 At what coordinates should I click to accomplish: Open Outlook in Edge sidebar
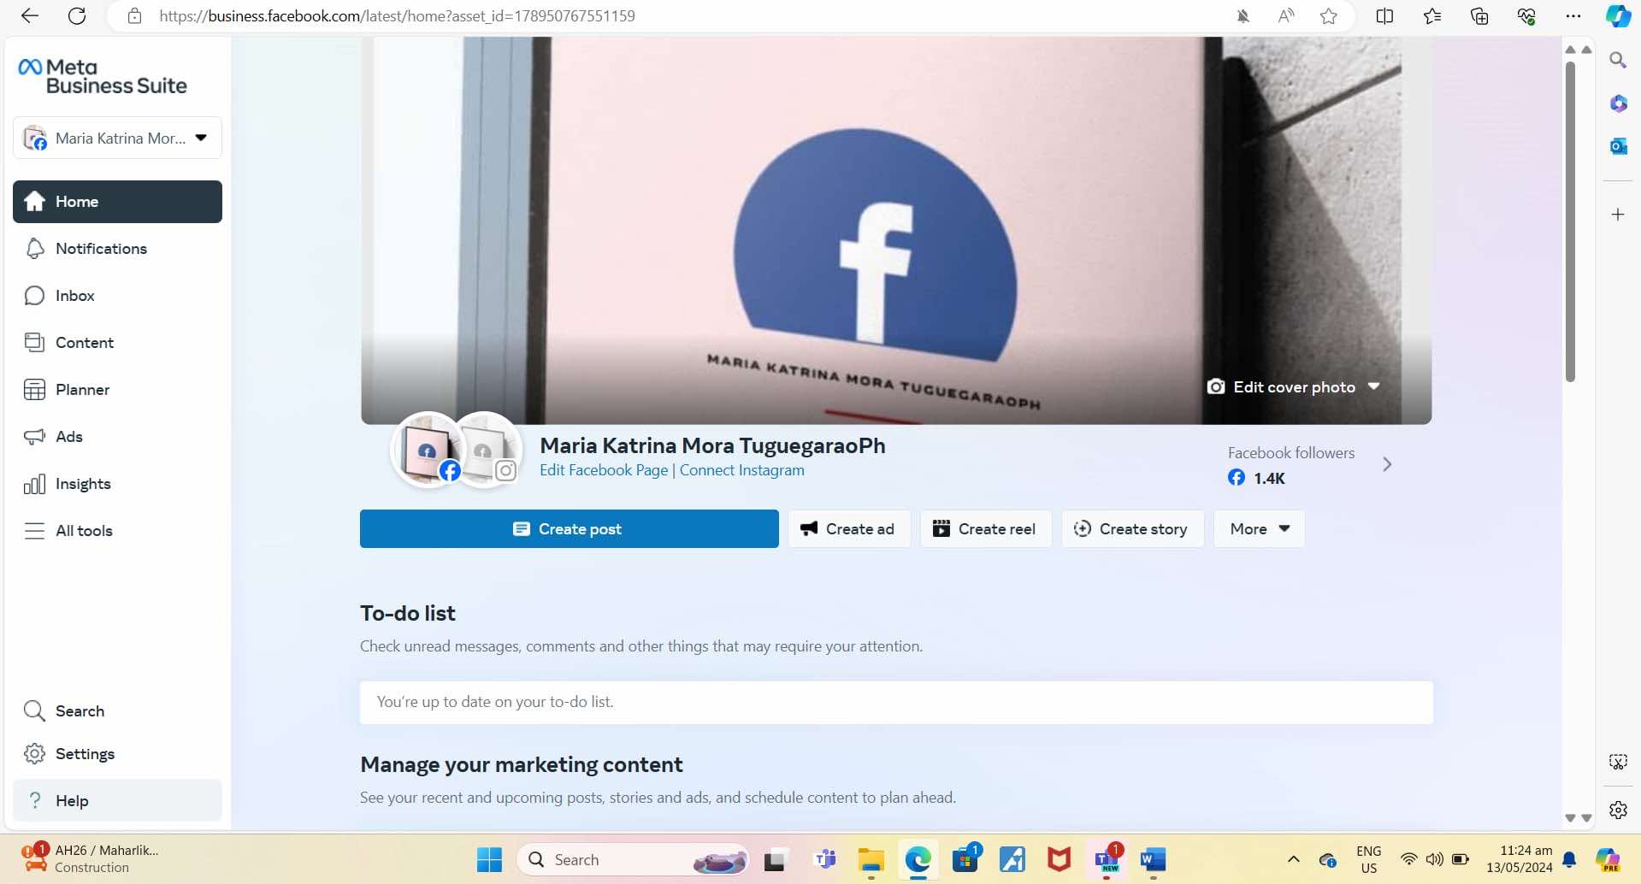1618,146
